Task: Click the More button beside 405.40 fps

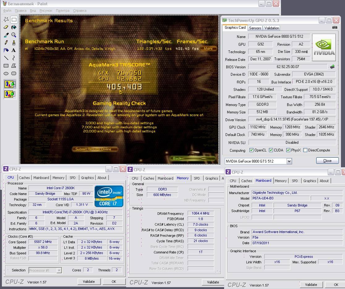Action: (208, 49)
